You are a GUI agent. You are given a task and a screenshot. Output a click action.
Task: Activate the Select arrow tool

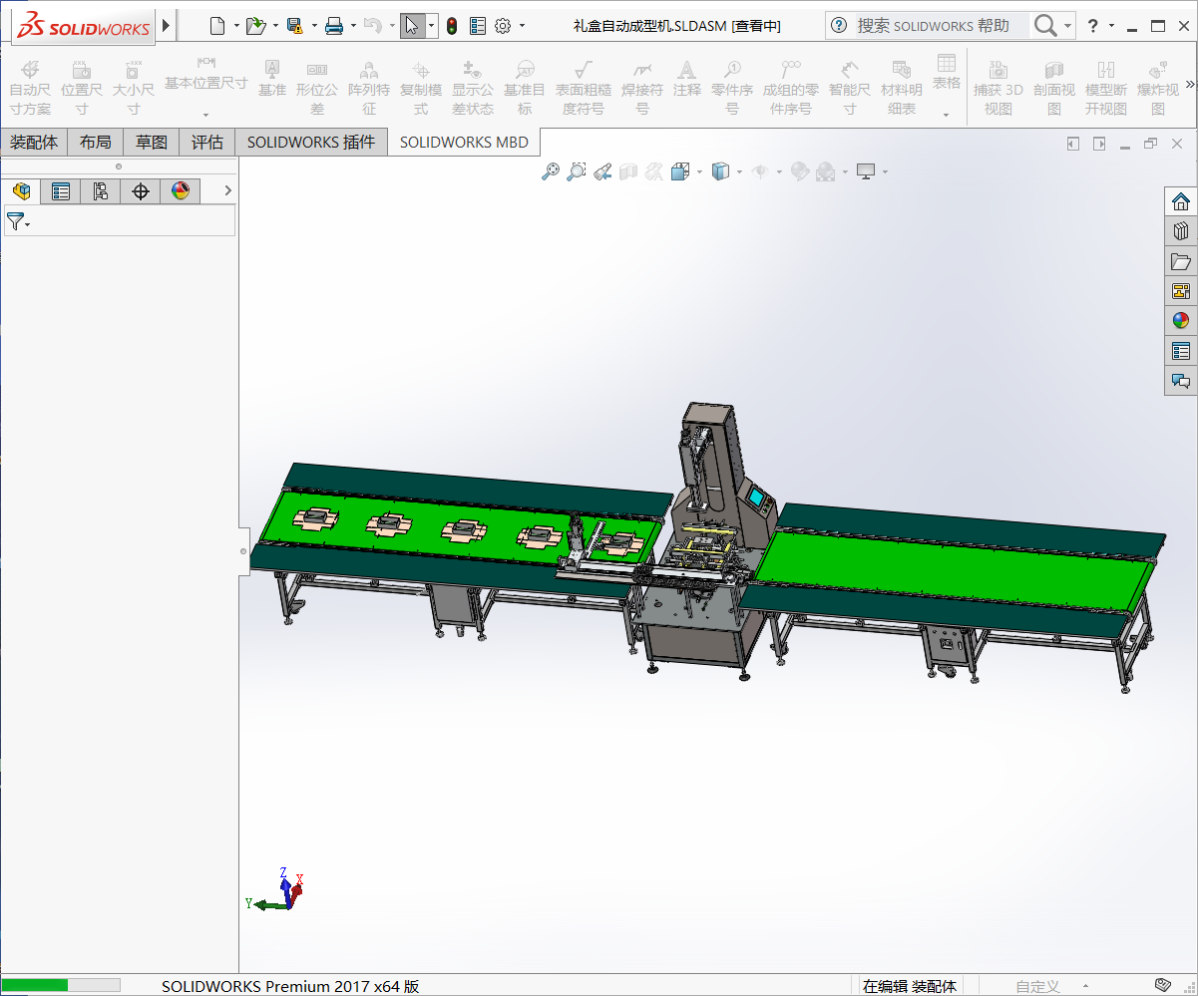coord(412,26)
